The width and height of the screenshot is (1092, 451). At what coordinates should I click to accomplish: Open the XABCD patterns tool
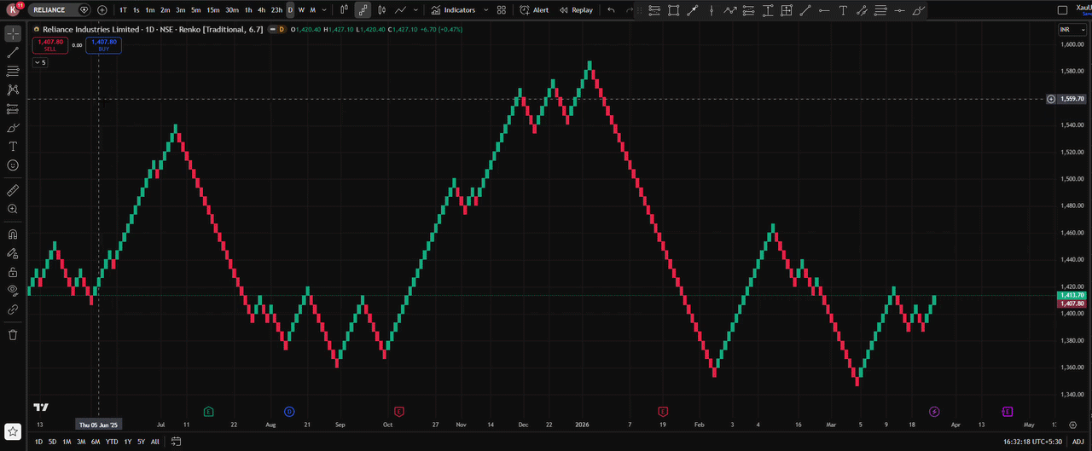pos(13,90)
